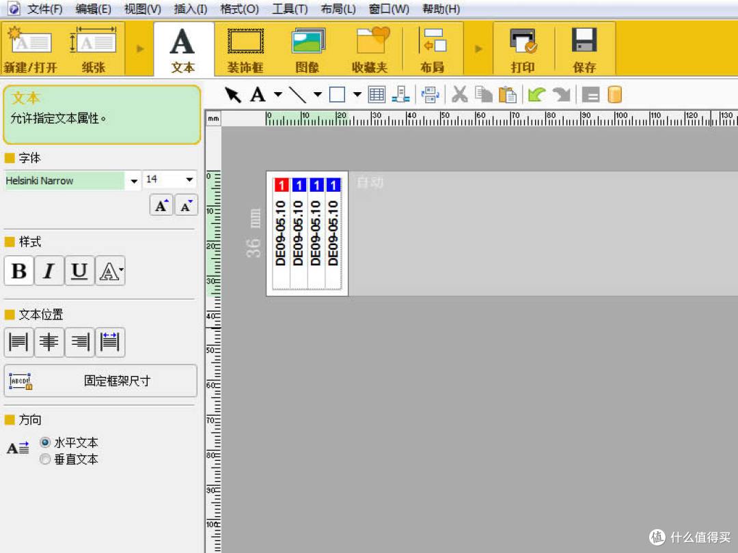Click the gray properties bar icon
The image size is (738, 553).
pos(590,94)
